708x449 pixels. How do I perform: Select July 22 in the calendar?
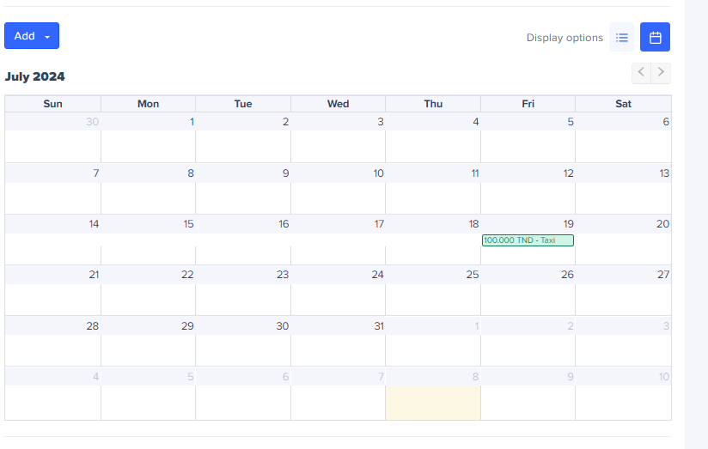coord(187,275)
